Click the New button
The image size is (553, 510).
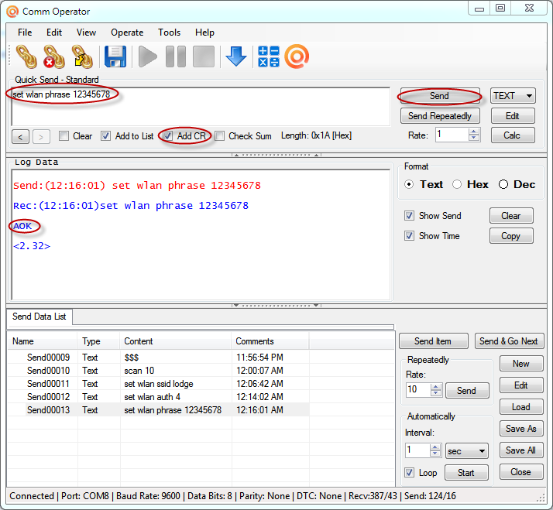(x=521, y=364)
